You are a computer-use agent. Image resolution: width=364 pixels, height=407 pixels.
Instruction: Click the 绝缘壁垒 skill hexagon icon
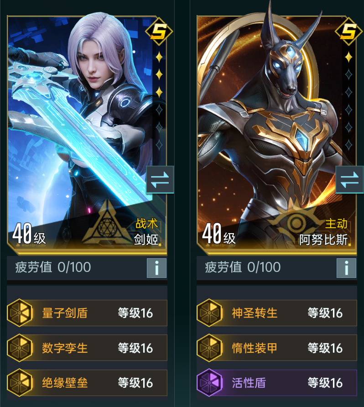pyautogui.click(x=20, y=382)
